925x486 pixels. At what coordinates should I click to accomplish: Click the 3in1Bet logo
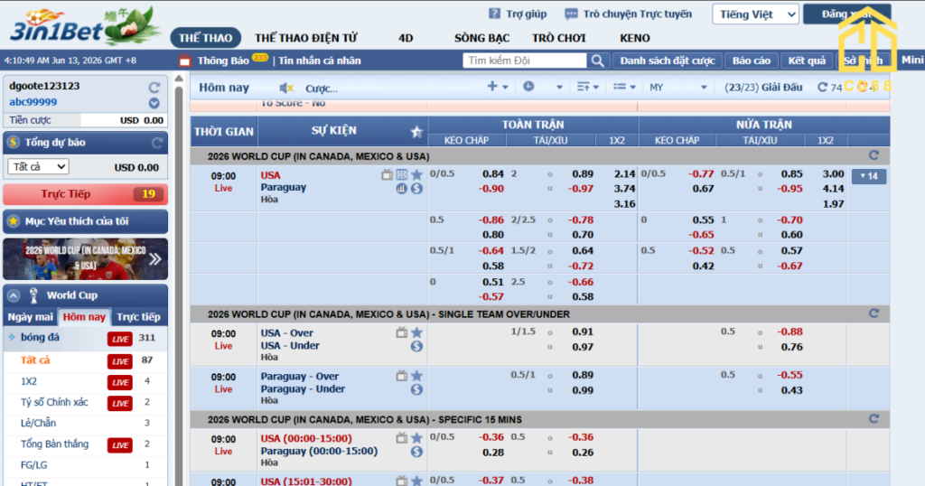tap(84, 27)
